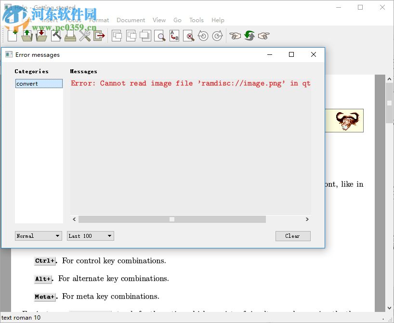This screenshot has width=394, height=323.
Task: Click the Undo icon
Action: [x=203, y=36]
